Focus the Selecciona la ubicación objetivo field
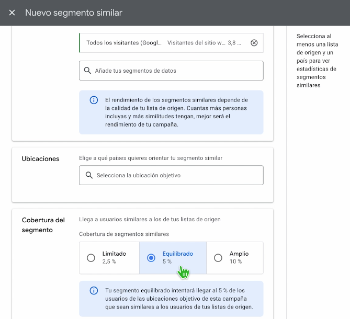350x319 pixels. pos(171,175)
